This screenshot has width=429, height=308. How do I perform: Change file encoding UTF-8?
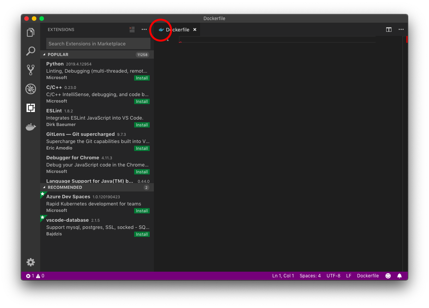point(333,276)
